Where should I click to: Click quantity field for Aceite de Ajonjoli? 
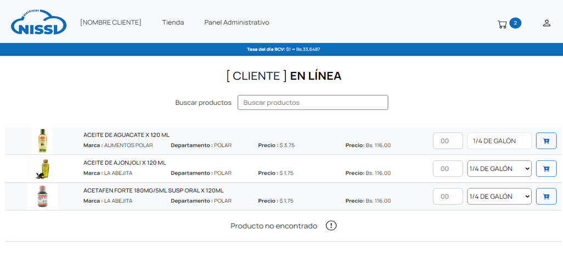[448, 169]
